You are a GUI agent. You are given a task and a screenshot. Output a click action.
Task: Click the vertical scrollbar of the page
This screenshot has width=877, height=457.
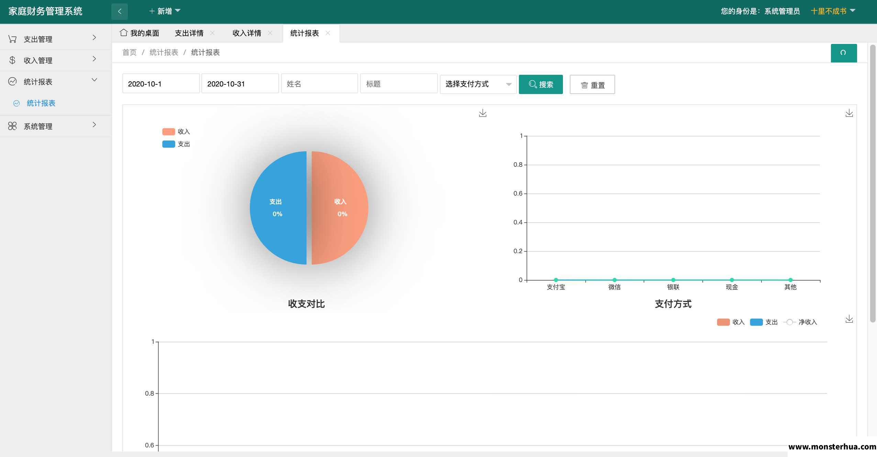pyautogui.click(x=873, y=184)
